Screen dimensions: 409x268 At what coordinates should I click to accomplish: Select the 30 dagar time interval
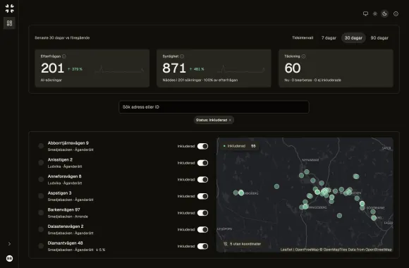coord(353,38)
